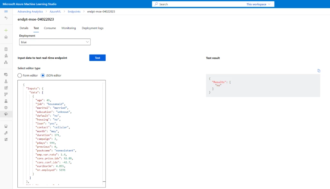Open the Data assets icon

[6, 74]
